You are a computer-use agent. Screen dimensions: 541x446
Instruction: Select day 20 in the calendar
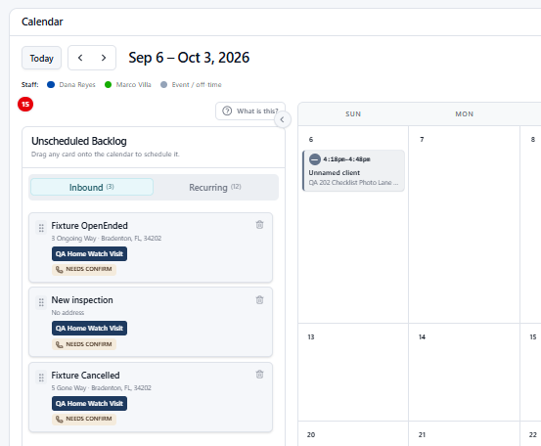tap(311, 435)
